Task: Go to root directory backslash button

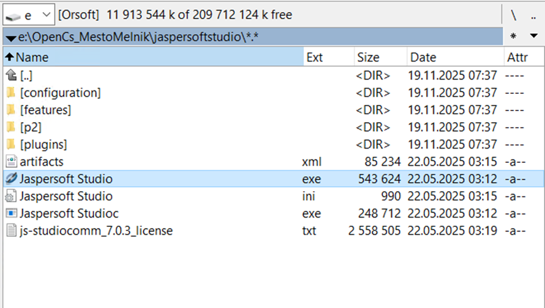Action: point(513,14)
